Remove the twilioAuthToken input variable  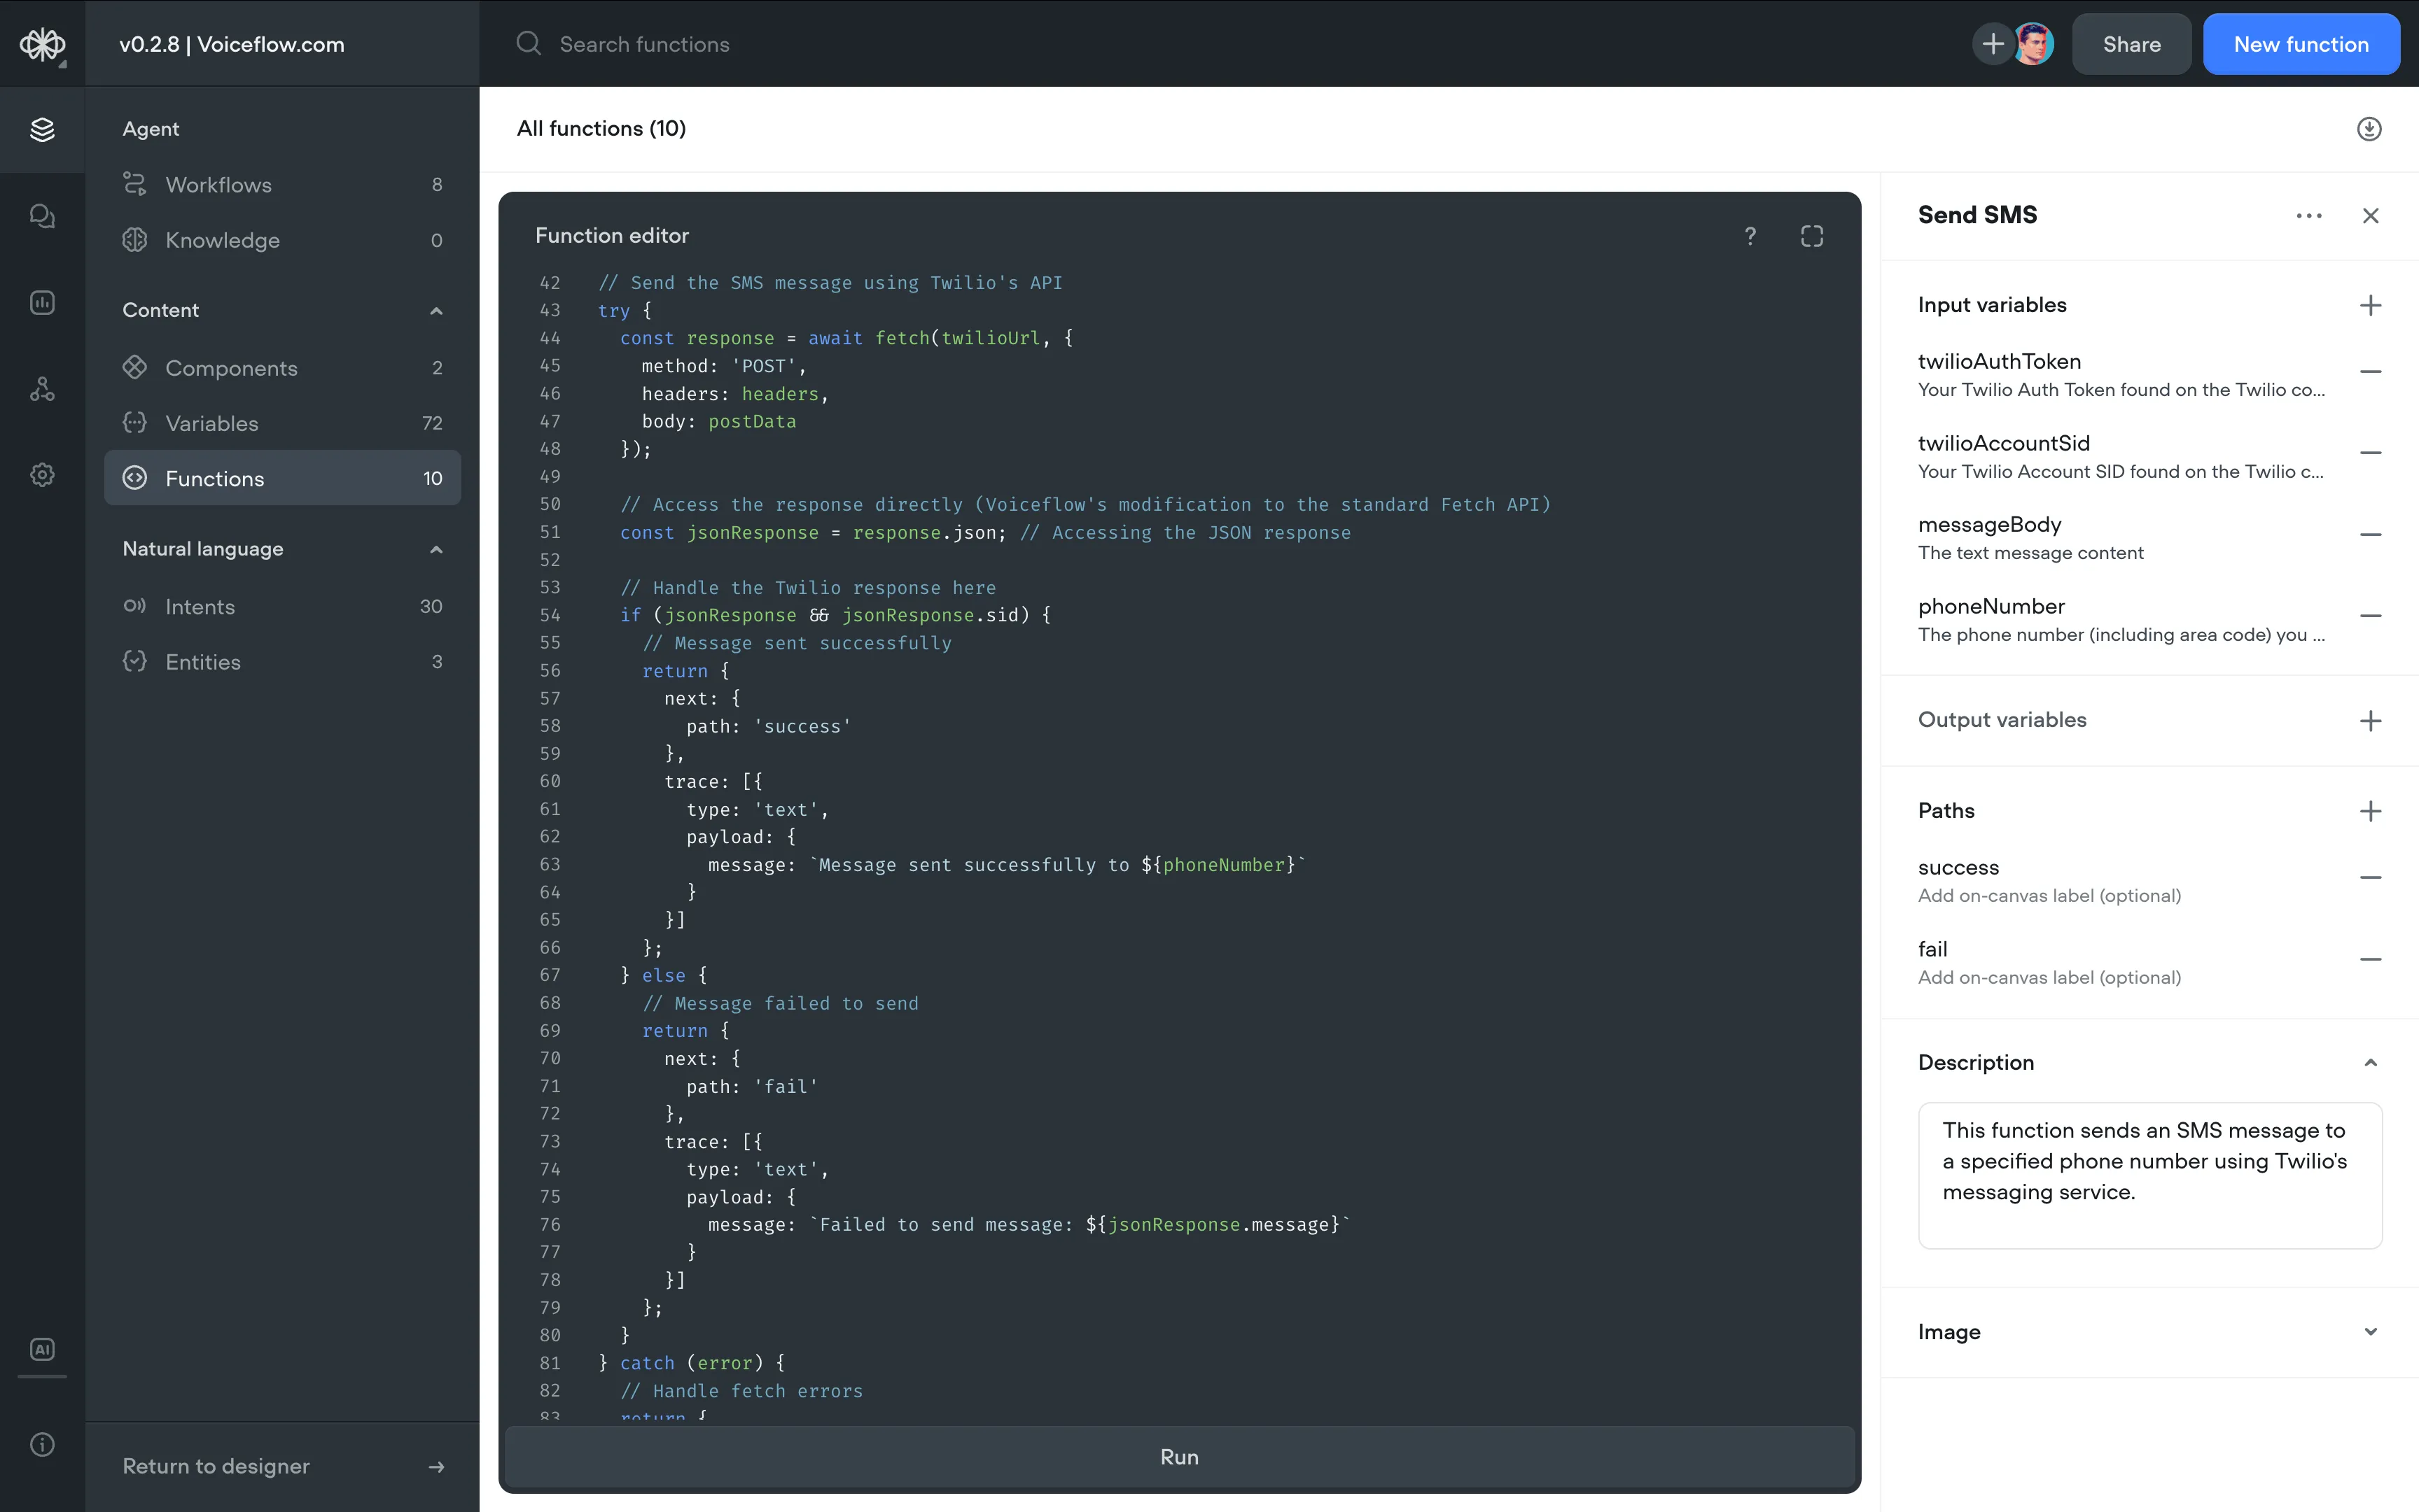(2369, 372)
